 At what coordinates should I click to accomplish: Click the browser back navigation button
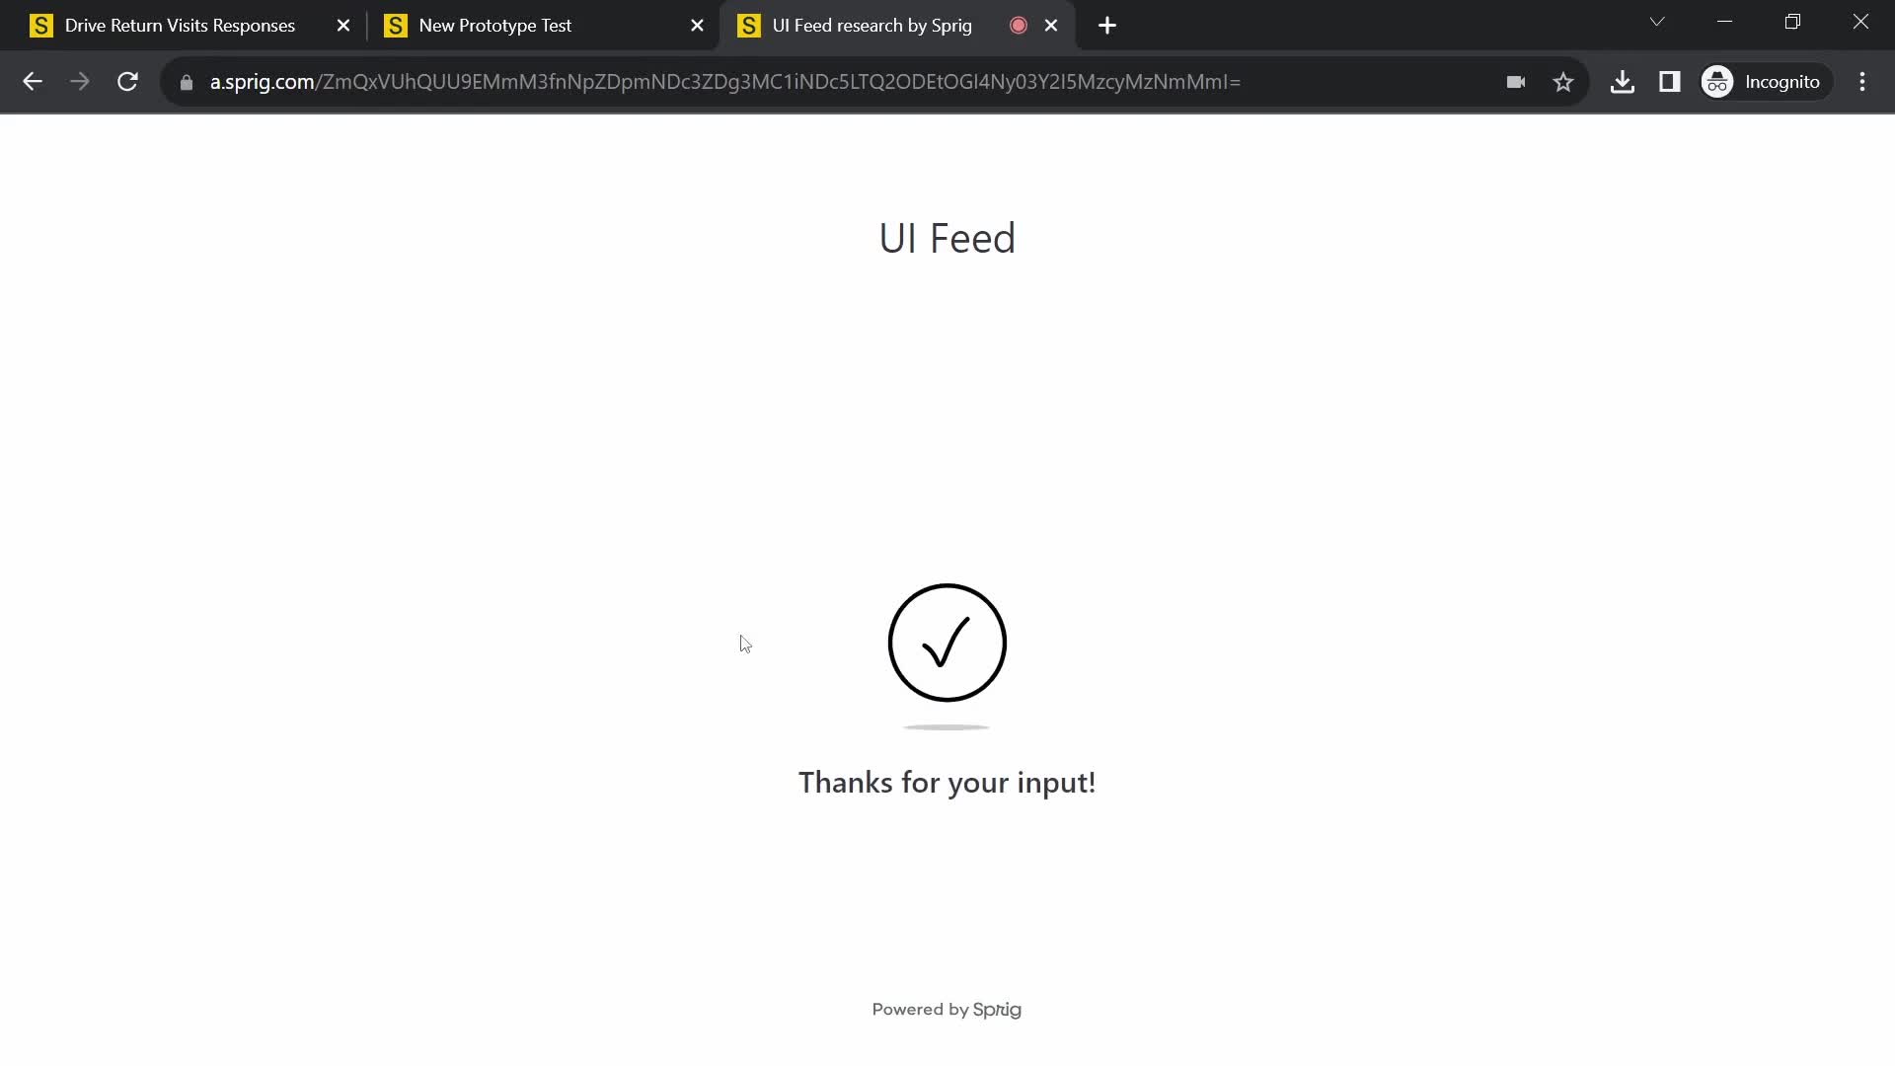pyautogui.click(x=33, y=82)
